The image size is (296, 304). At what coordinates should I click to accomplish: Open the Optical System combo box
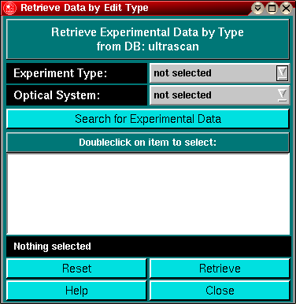(x=220, y=95)
